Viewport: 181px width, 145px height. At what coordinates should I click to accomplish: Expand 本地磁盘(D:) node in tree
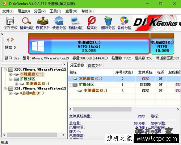pyautogui.click(x=16, y=84)
